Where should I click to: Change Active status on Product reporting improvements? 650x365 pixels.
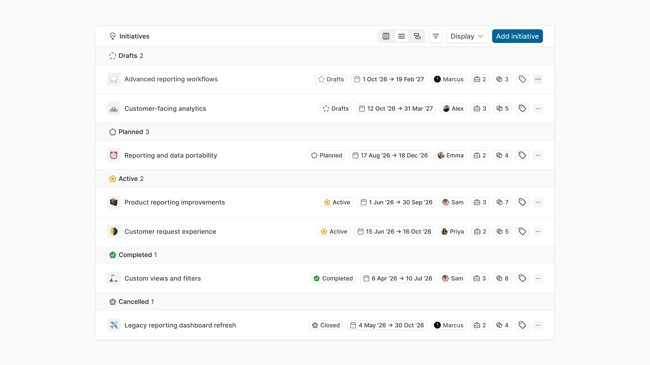(337, 202)
